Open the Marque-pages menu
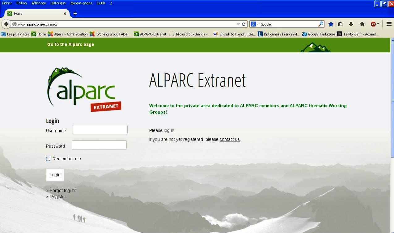 81,3
